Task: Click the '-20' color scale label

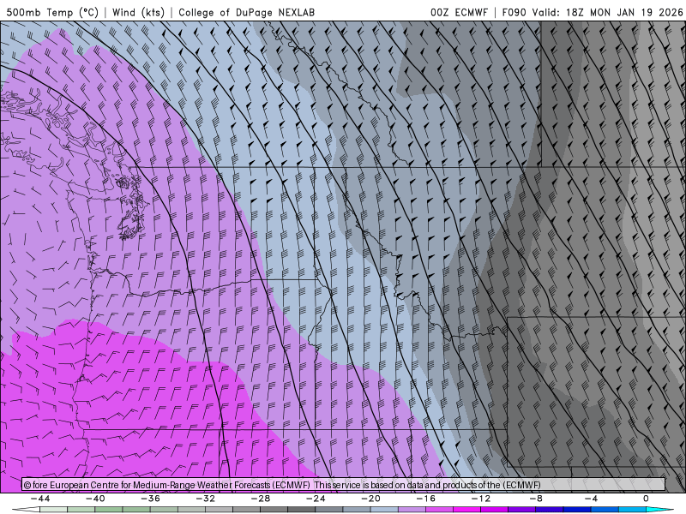Action: click(371, 499)
